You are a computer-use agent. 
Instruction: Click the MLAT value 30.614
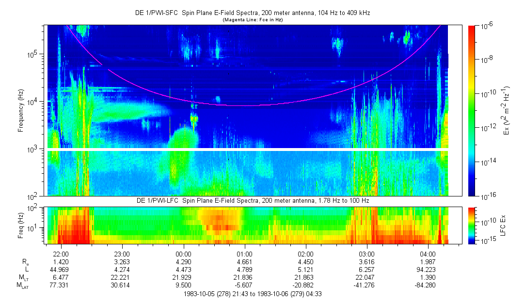pos(121,285)
